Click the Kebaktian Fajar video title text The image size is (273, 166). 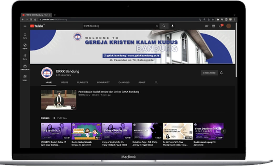tap(145, 143)
